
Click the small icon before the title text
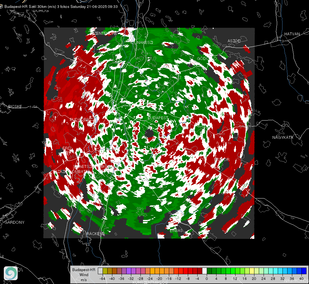[x=1, y=7]
